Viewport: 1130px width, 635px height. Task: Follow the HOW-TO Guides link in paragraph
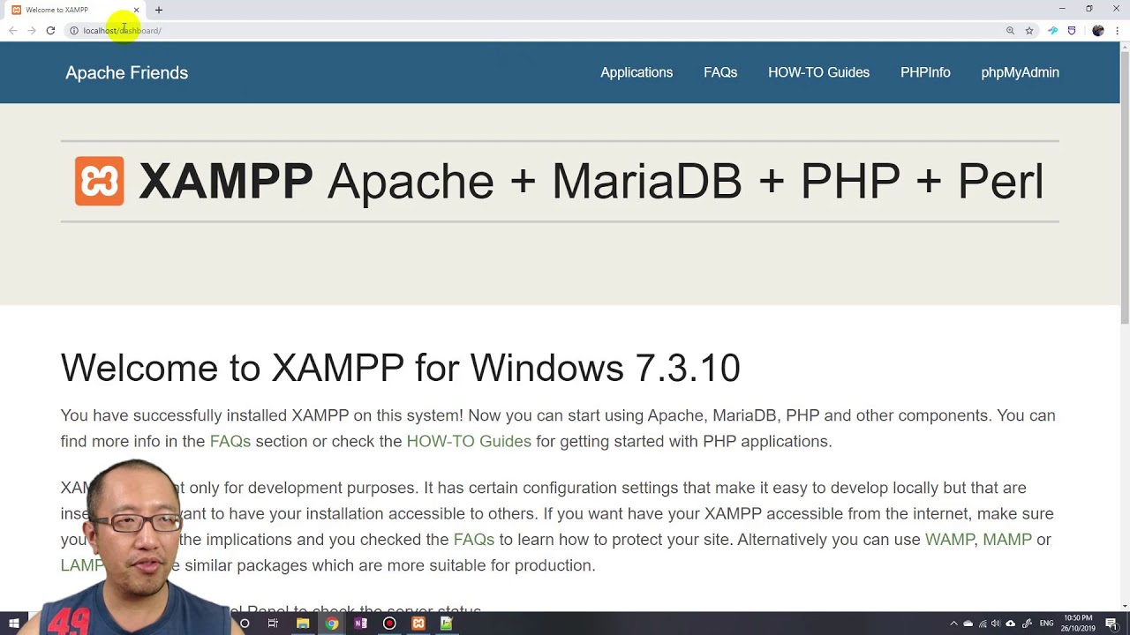pos(469,441)
